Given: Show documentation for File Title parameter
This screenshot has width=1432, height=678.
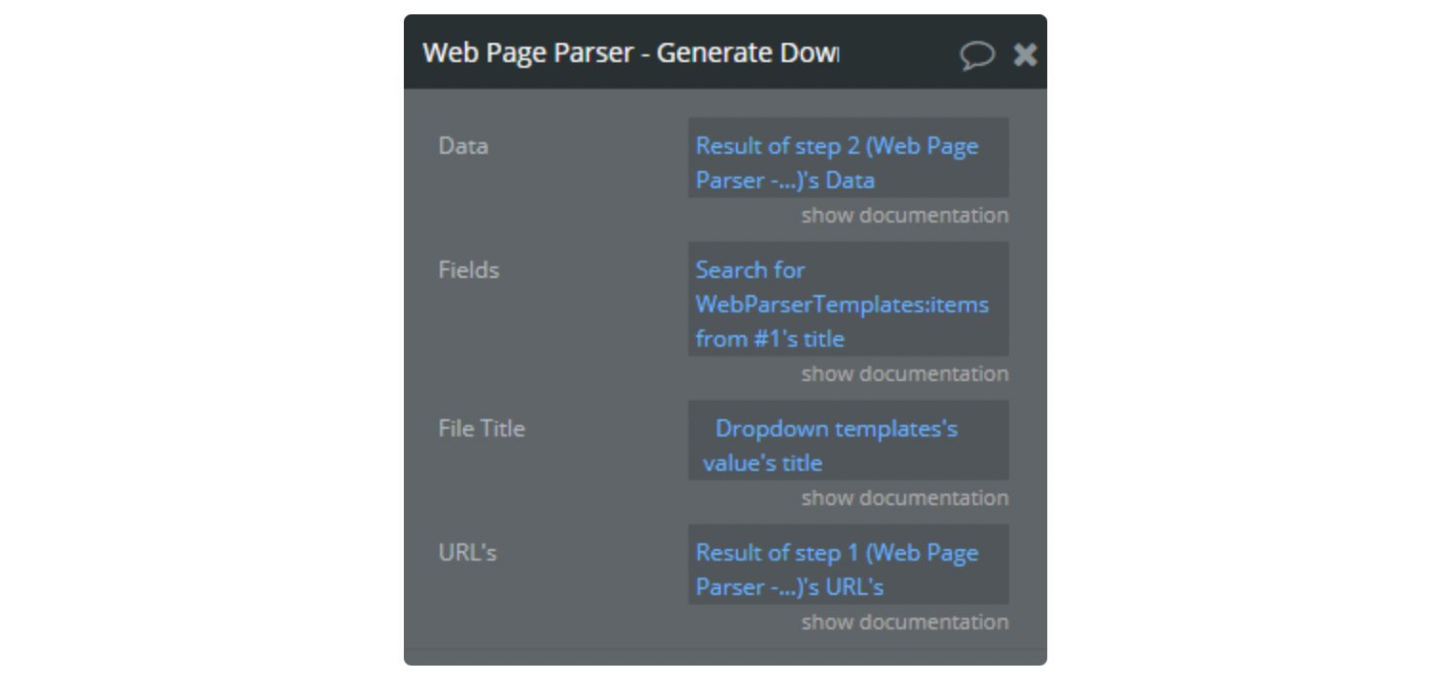Looking at the screenshot, I should 904,498.
